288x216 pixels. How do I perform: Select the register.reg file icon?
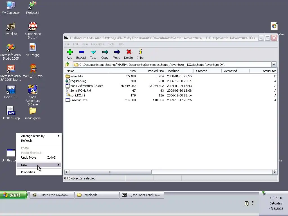67,81
